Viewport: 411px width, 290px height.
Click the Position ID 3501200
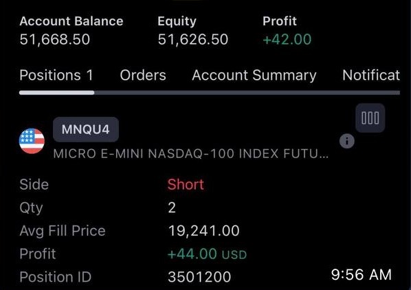coord(199,277)
